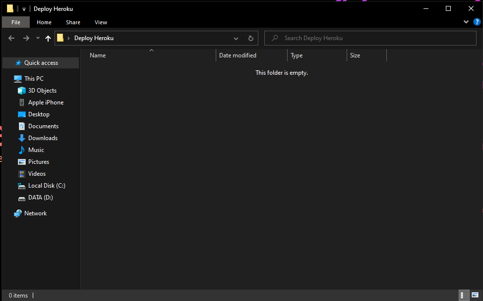Open Pictures in the navigation pane
The width and height of the screenshot is (483, 301).
39,162
